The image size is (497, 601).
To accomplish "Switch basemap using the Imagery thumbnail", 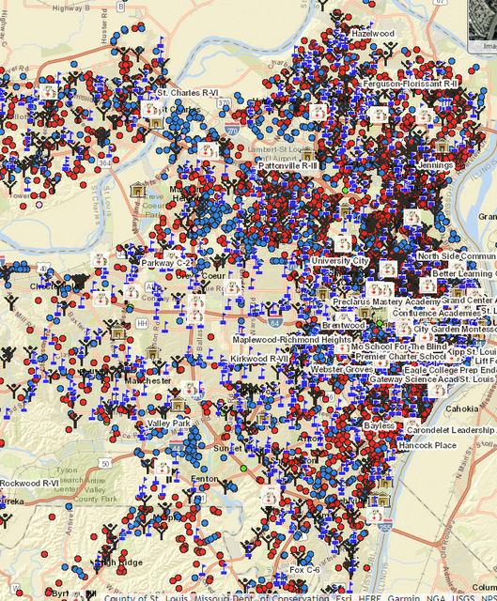I will pyautogui.click(x=483, y=25).
